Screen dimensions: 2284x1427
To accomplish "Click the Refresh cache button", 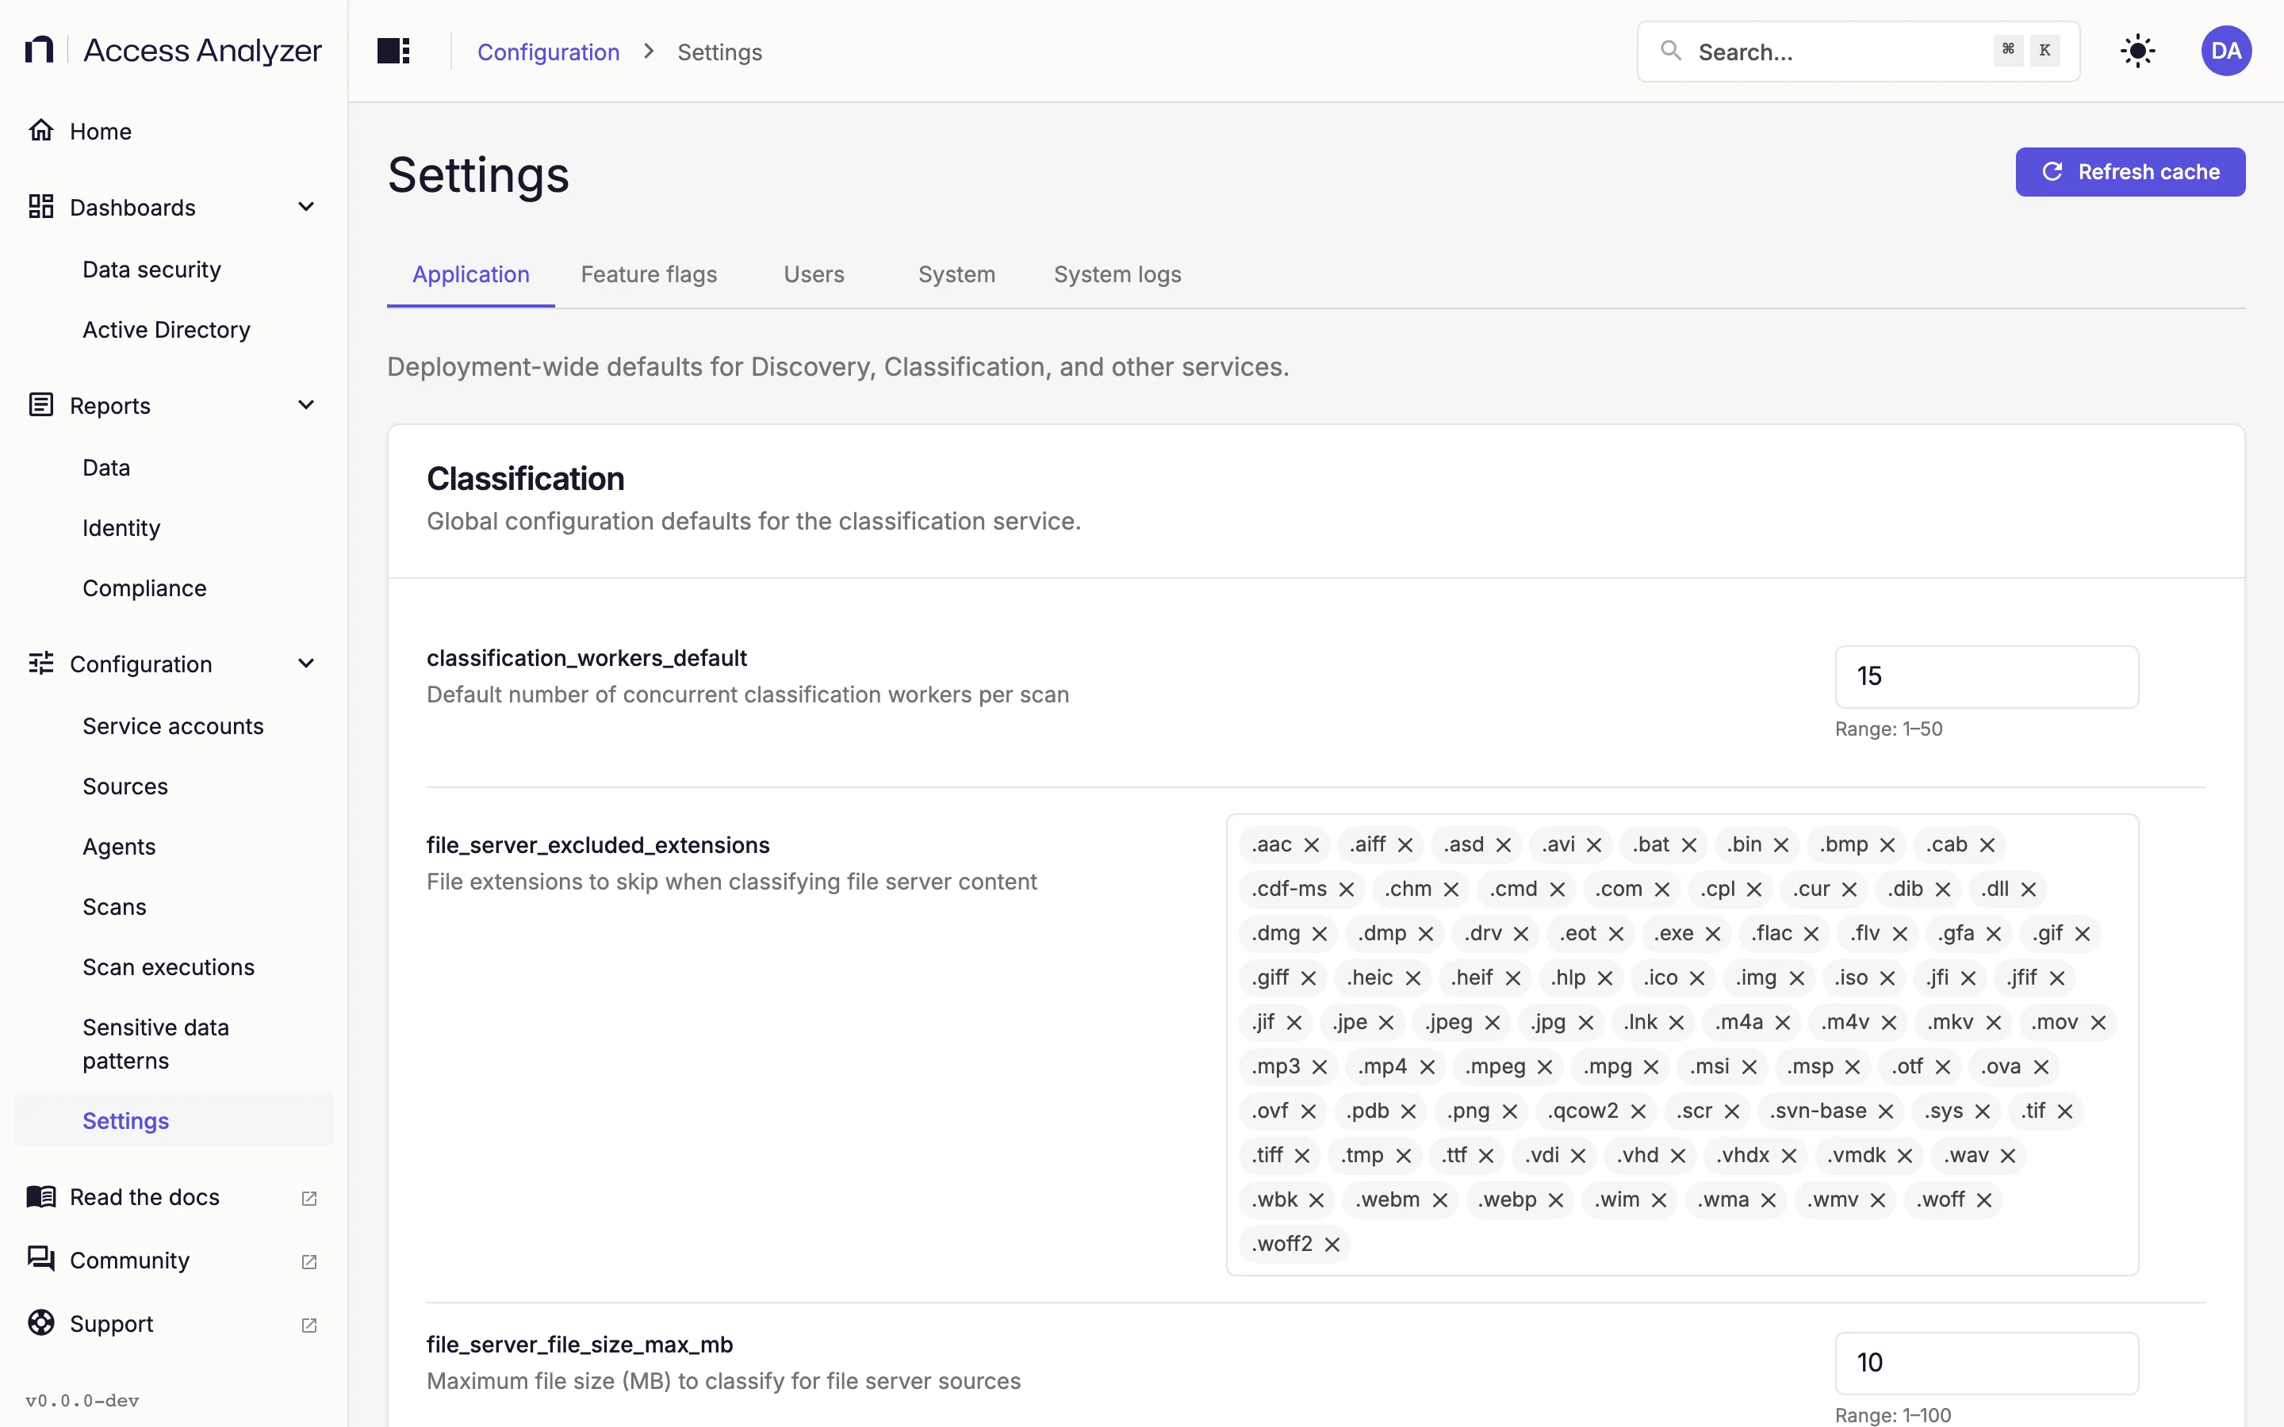I will [x=2130, y=172].
